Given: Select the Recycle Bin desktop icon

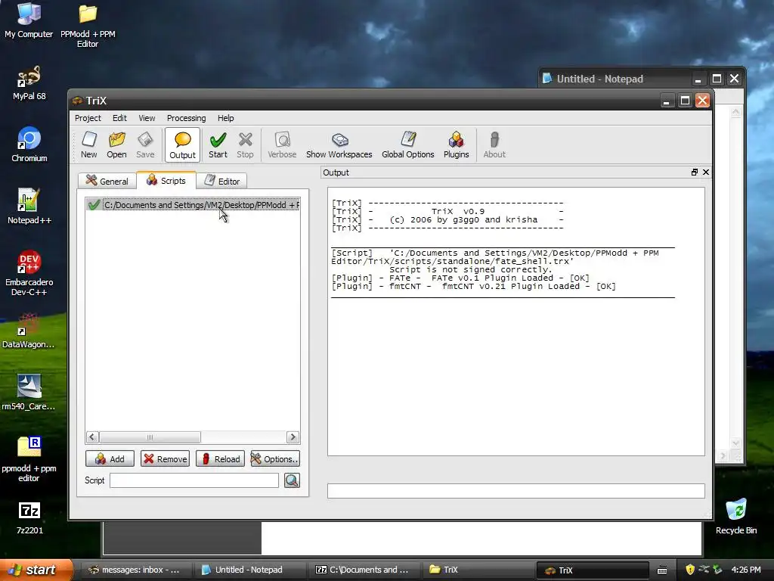Looking at the screenshot, I should coord(736,517).
